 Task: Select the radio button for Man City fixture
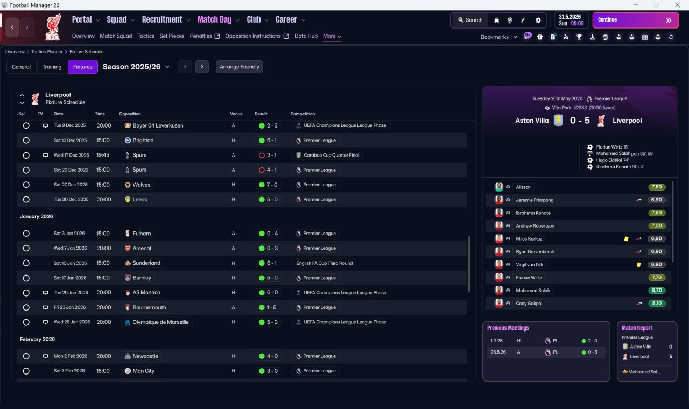(x=26, y=371)
